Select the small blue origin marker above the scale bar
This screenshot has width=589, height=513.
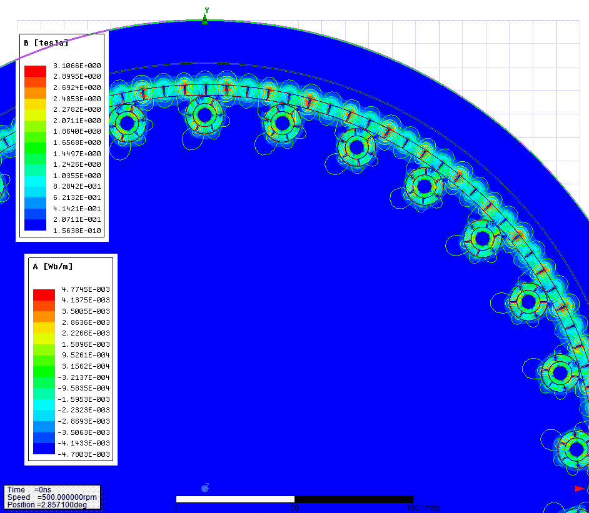click(204, 488)
